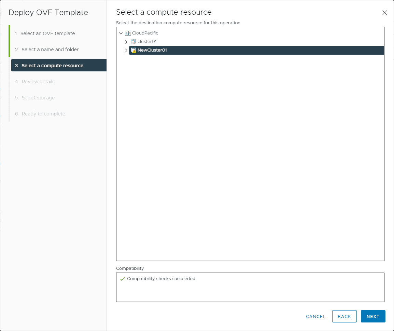The width and height of the screenshot is (394, 331).
Task: Expand the NewCluster01 tree node
Action: pos(126,50)
